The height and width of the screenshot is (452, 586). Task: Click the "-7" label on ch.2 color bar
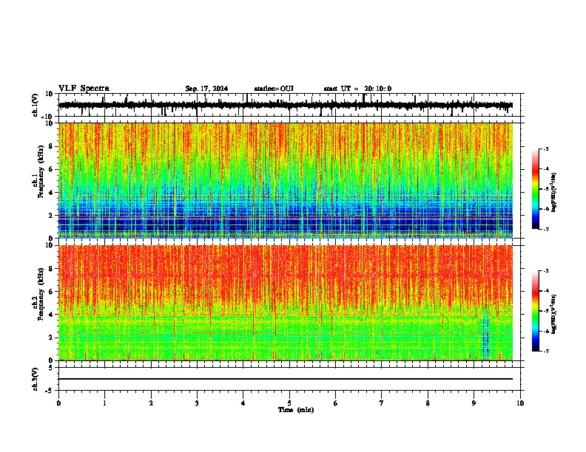(x=545, y=351)
